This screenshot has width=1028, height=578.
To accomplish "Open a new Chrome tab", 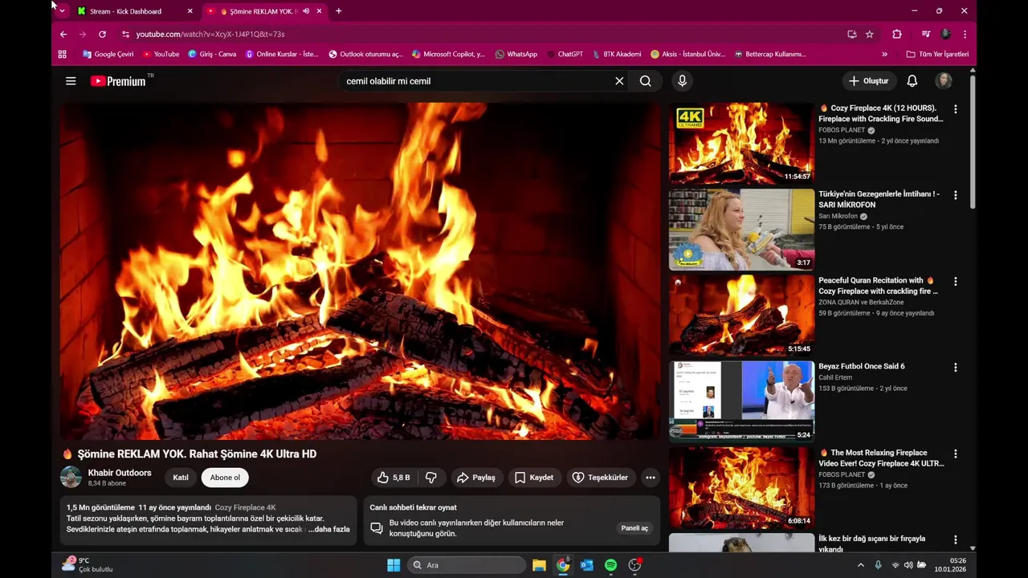I will pos(338,11).
